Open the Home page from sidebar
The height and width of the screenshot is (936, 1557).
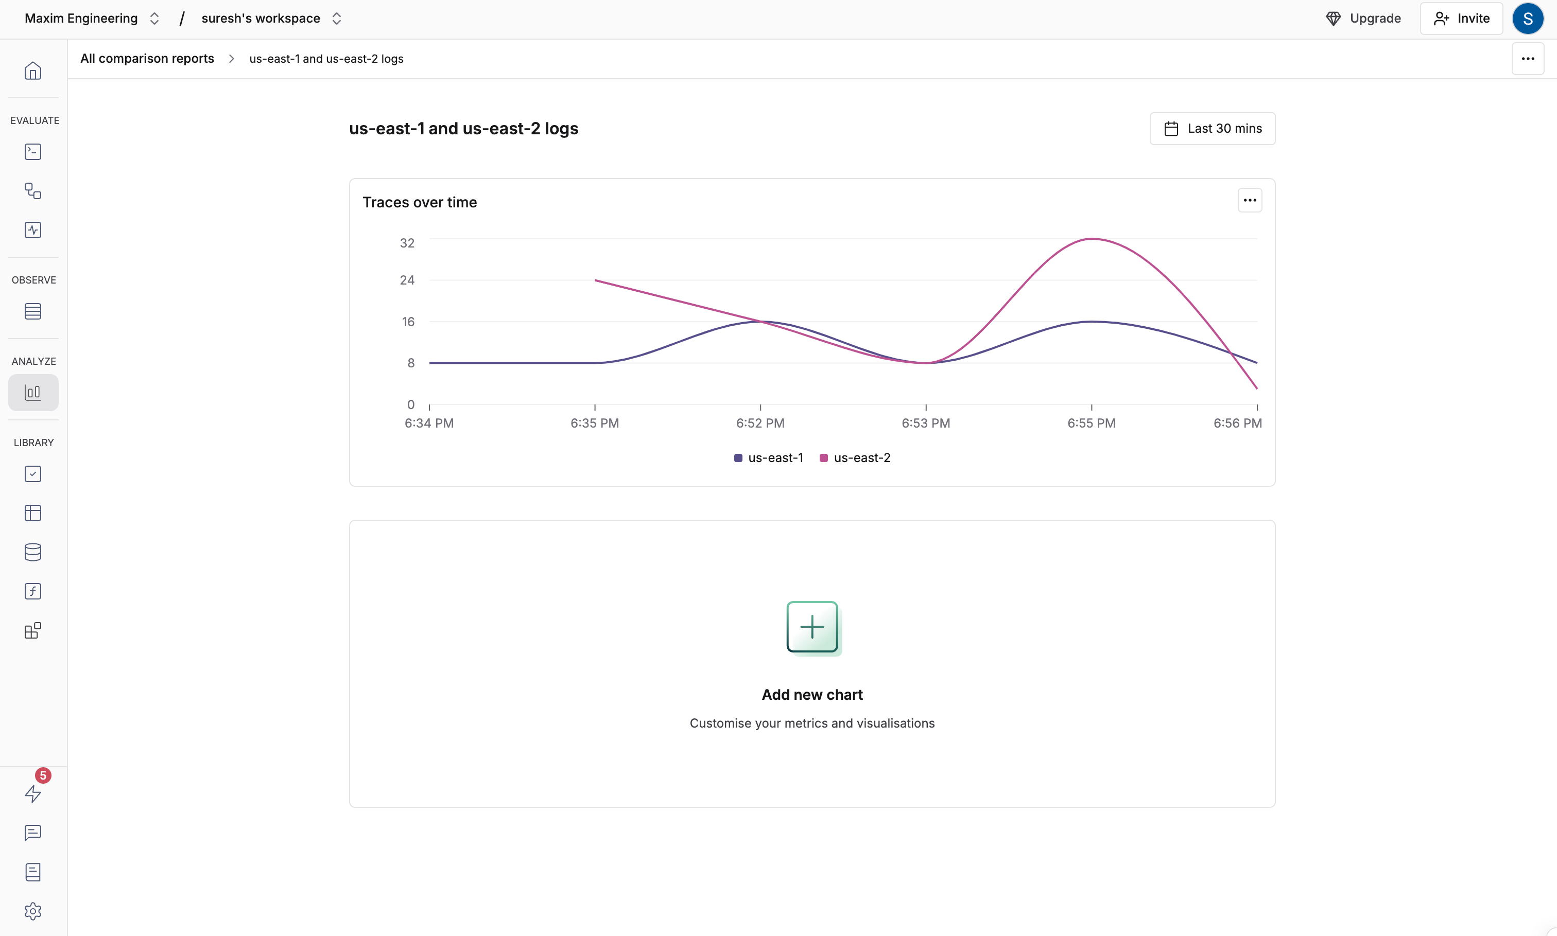tap(32, 70)
